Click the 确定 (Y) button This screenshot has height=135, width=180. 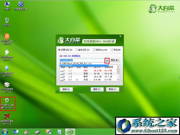[x=97, y=89]
